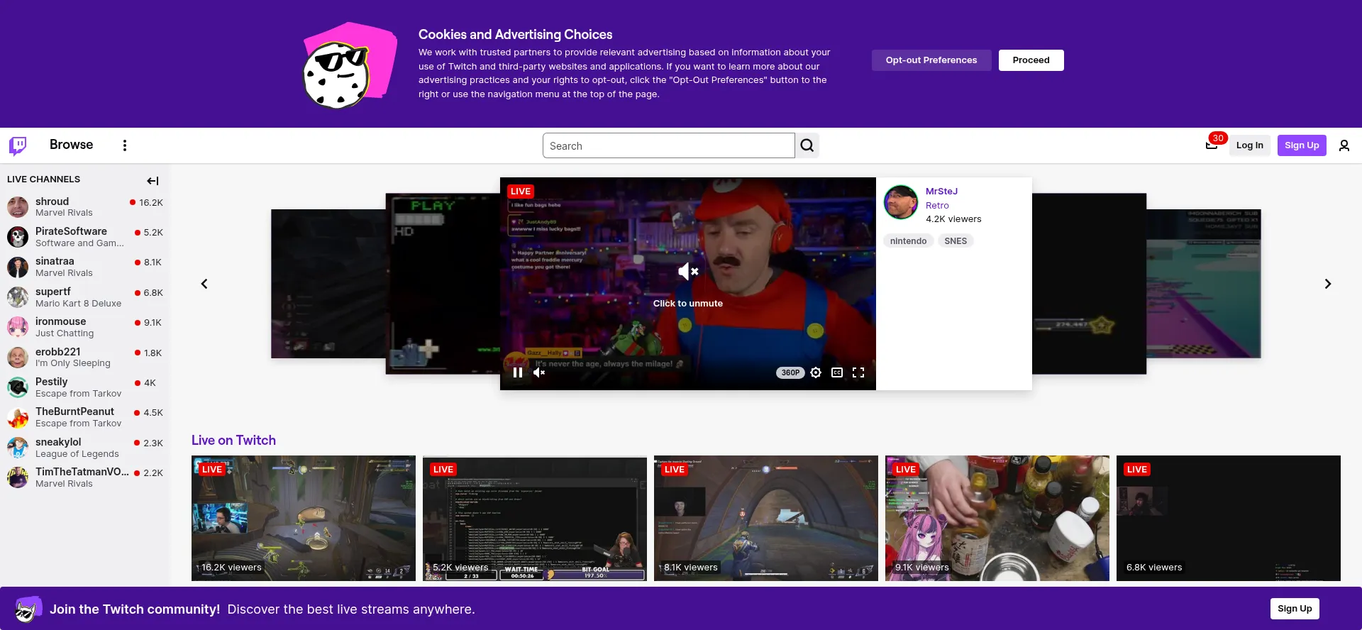This screenshot has width=1362, height=630.
Task: Open the Retro category link
Action: coord(937,205)
